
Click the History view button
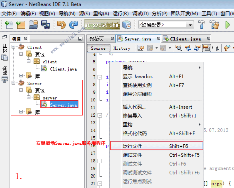(122, 48)
